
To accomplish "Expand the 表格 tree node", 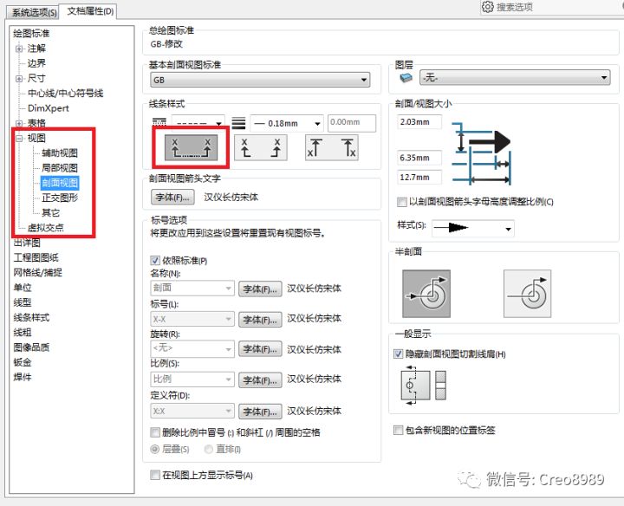I will pos(19,123).
